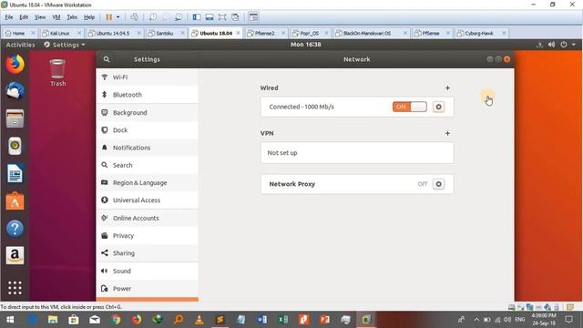Viewport: 583px width, 328px height.
Task: Click the VMware full screen toolbar icon
Action: (222, 17)
